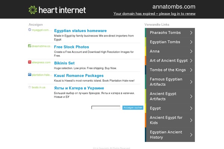Image resolution: width=224 pixels, height=149 pixels.
Task: Open Famous Egyptian Artifacts link
Action: pyautogui.click(x=170, y=82)
